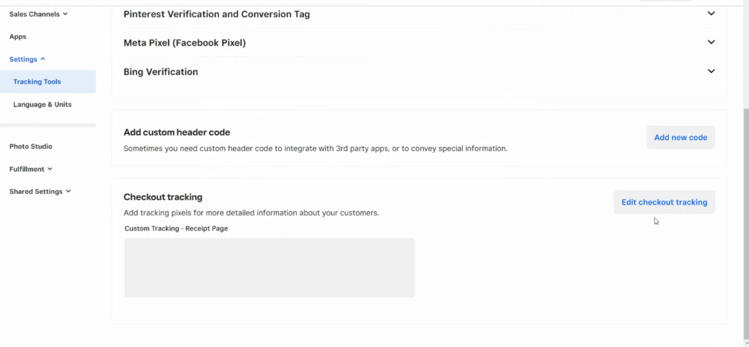749x347 pixels.
Task: Select Tracking Tools in the sidebar
Action: [37, 82]
